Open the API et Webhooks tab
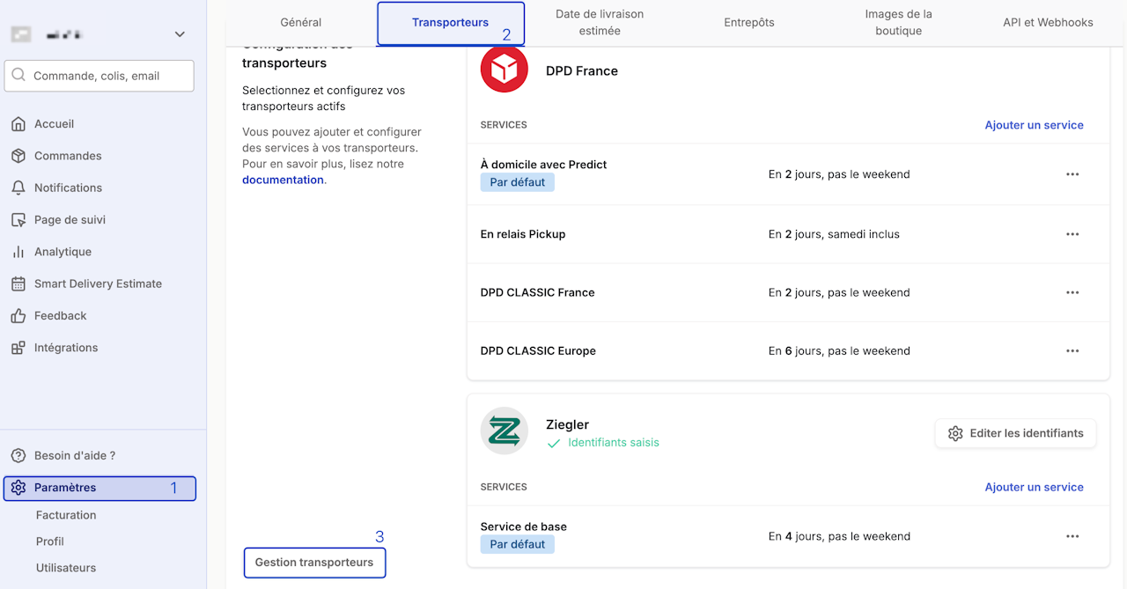1127x589 pixels. pyautogui.click(x=1048, y=23)
